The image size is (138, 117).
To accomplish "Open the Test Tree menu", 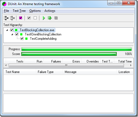I will point(19,11).
